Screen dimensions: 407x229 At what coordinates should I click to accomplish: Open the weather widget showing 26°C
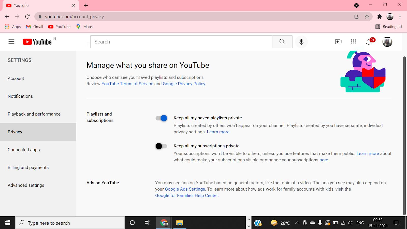point(280,223)
